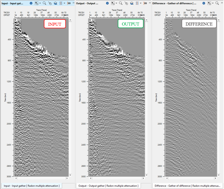Open settings gear in Difference panel

(x=204, y=3)
